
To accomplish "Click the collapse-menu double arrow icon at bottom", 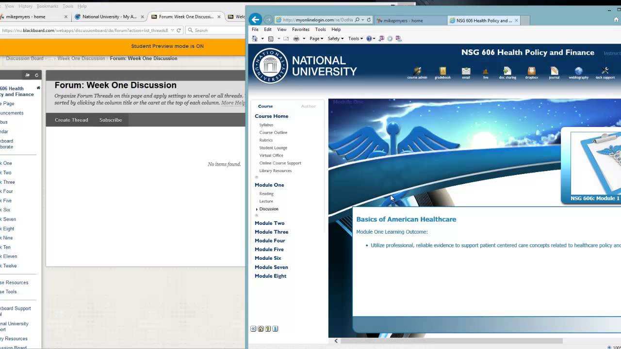I will [253, 329].
